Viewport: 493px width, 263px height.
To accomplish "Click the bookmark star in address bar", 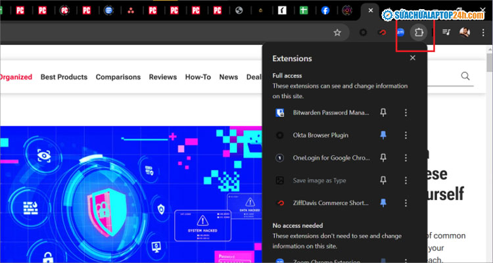I will point(337,32).
